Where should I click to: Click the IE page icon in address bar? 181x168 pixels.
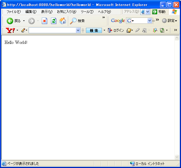143,12
